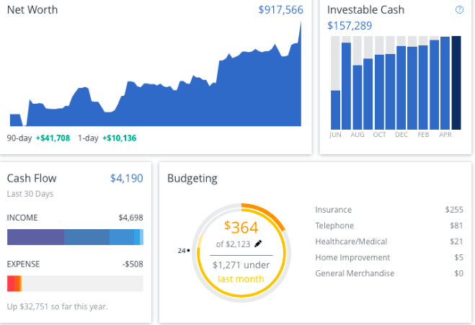This screenshot has width=475, height=325.
Task: Click the Insurance $255 amount
Action: tap(454, 210)
